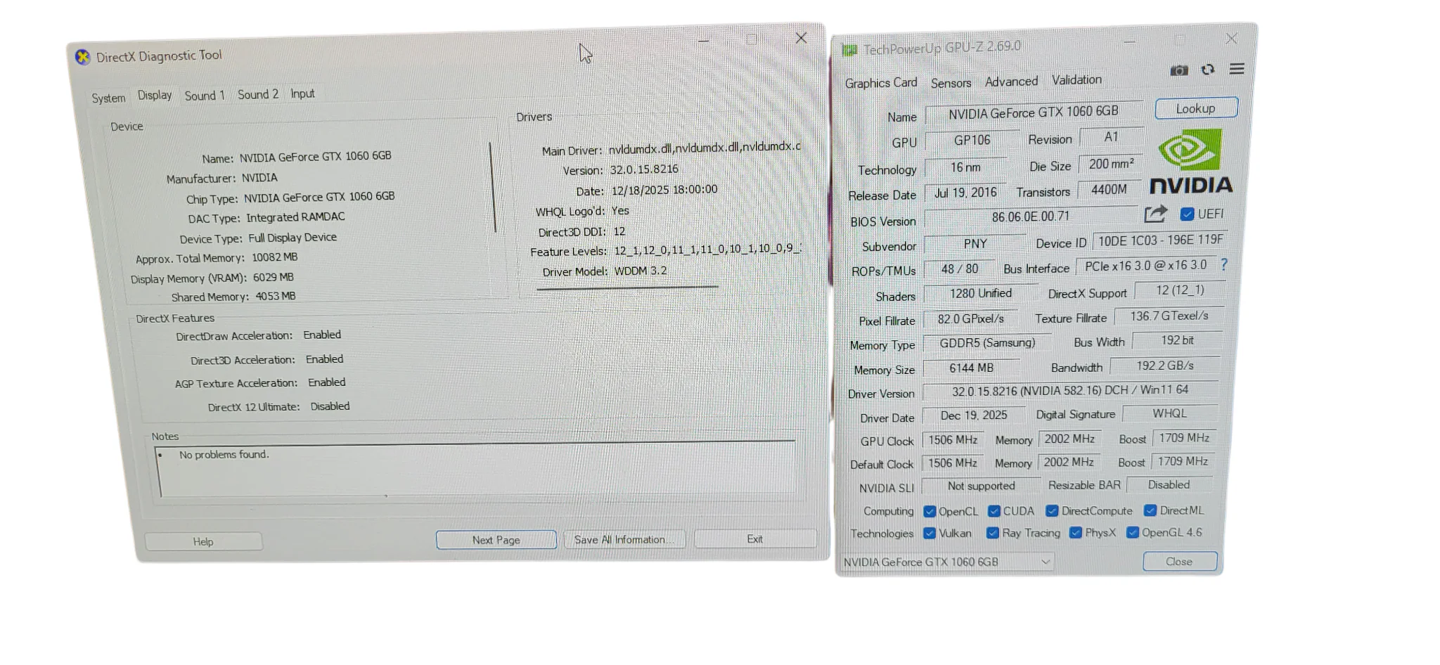This screenshot has width=1440, height=665.
Task: Click the NVIDIA logo in GPU-Z
Action: (x=1190, y=162)
